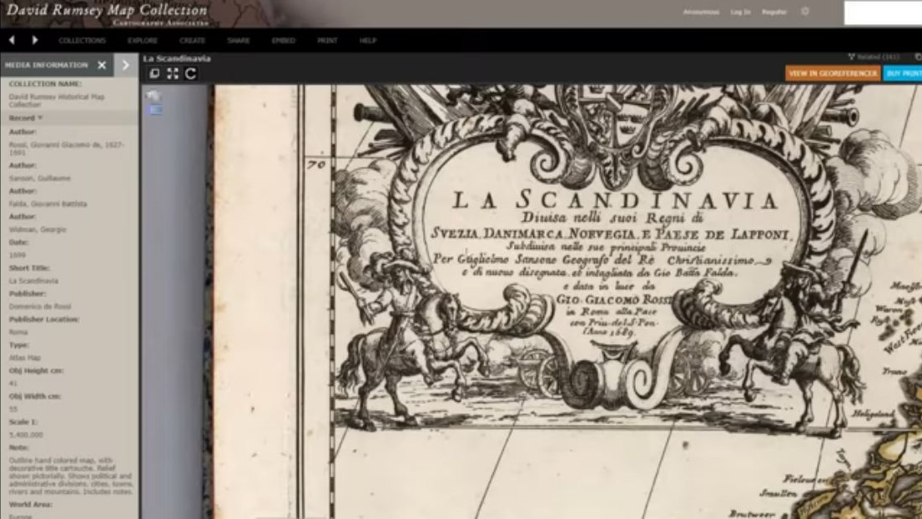Open the Collections menu

pyautogui.click(x=82, y=41)
